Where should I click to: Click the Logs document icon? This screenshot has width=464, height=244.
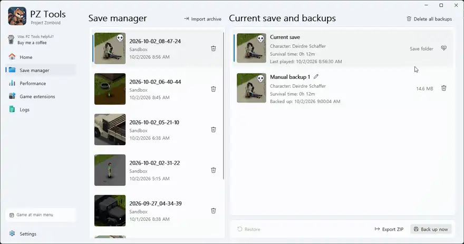pos(12,109)
